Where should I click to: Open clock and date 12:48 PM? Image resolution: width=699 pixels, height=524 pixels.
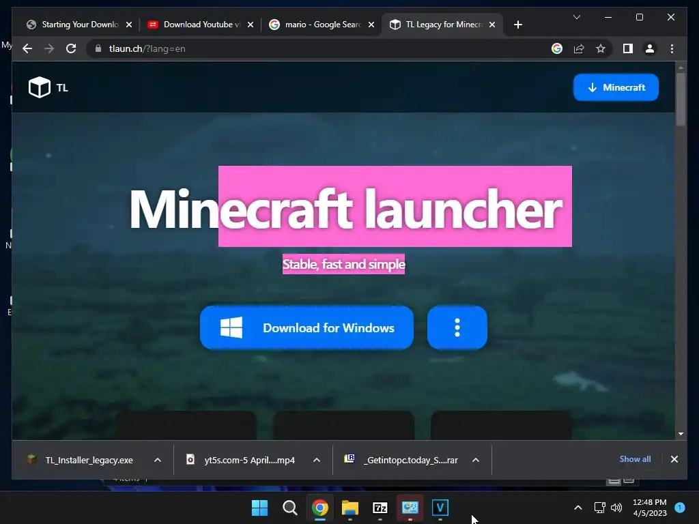coord(650,508)
